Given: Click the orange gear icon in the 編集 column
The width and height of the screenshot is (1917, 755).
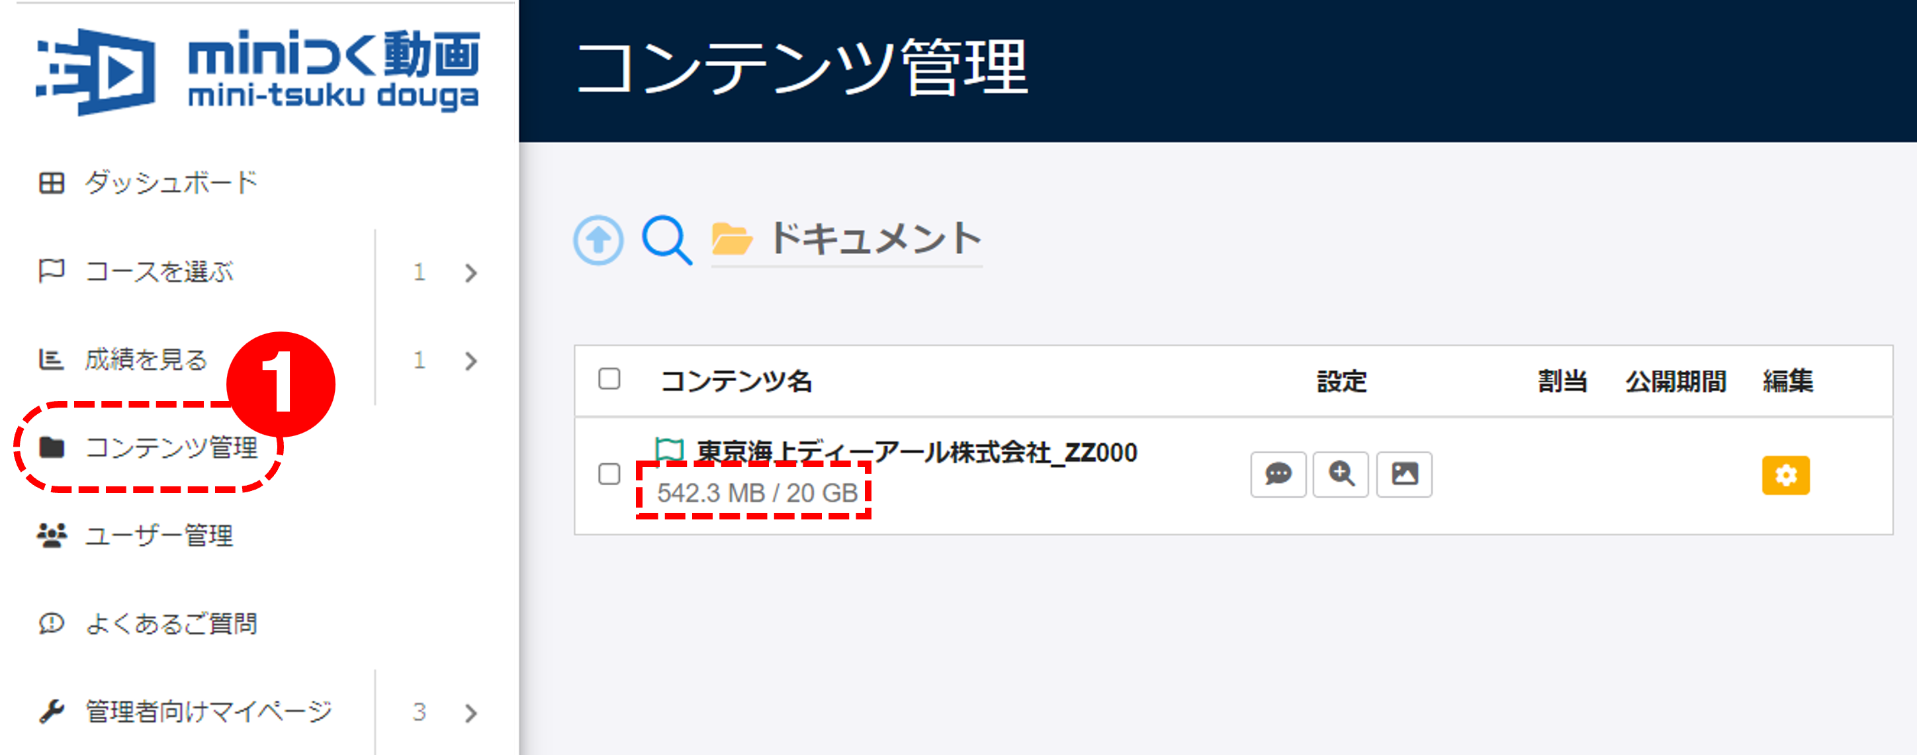Looking at the screenshot, I should click(1786, 476).
